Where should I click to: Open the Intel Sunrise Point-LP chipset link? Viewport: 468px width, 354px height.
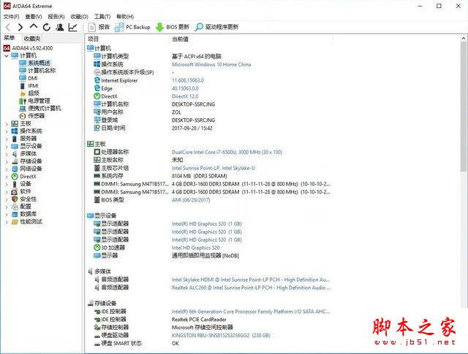[214, 169]
